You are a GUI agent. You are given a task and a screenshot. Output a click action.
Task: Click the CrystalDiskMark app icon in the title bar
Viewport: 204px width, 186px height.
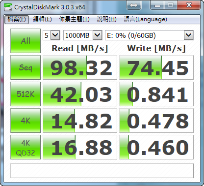tap(8, 7)
